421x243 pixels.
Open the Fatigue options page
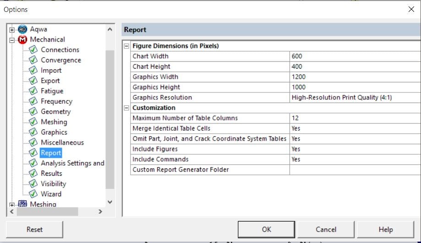[x=52, y=91]
